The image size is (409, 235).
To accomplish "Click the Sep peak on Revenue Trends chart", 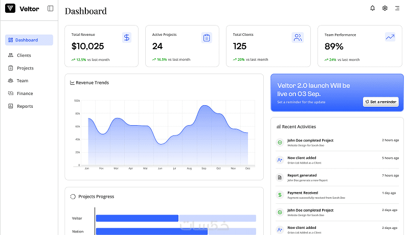I will 205,106.
